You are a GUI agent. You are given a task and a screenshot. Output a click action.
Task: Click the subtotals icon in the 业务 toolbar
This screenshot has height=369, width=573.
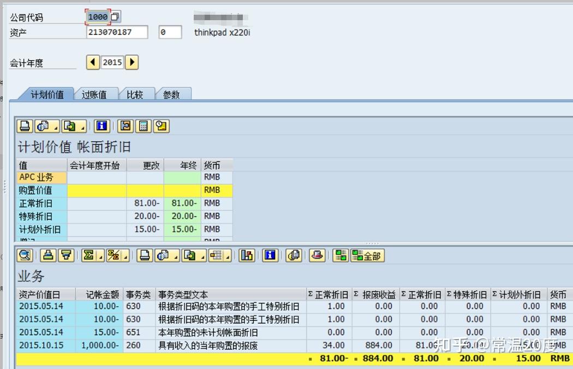114,256
